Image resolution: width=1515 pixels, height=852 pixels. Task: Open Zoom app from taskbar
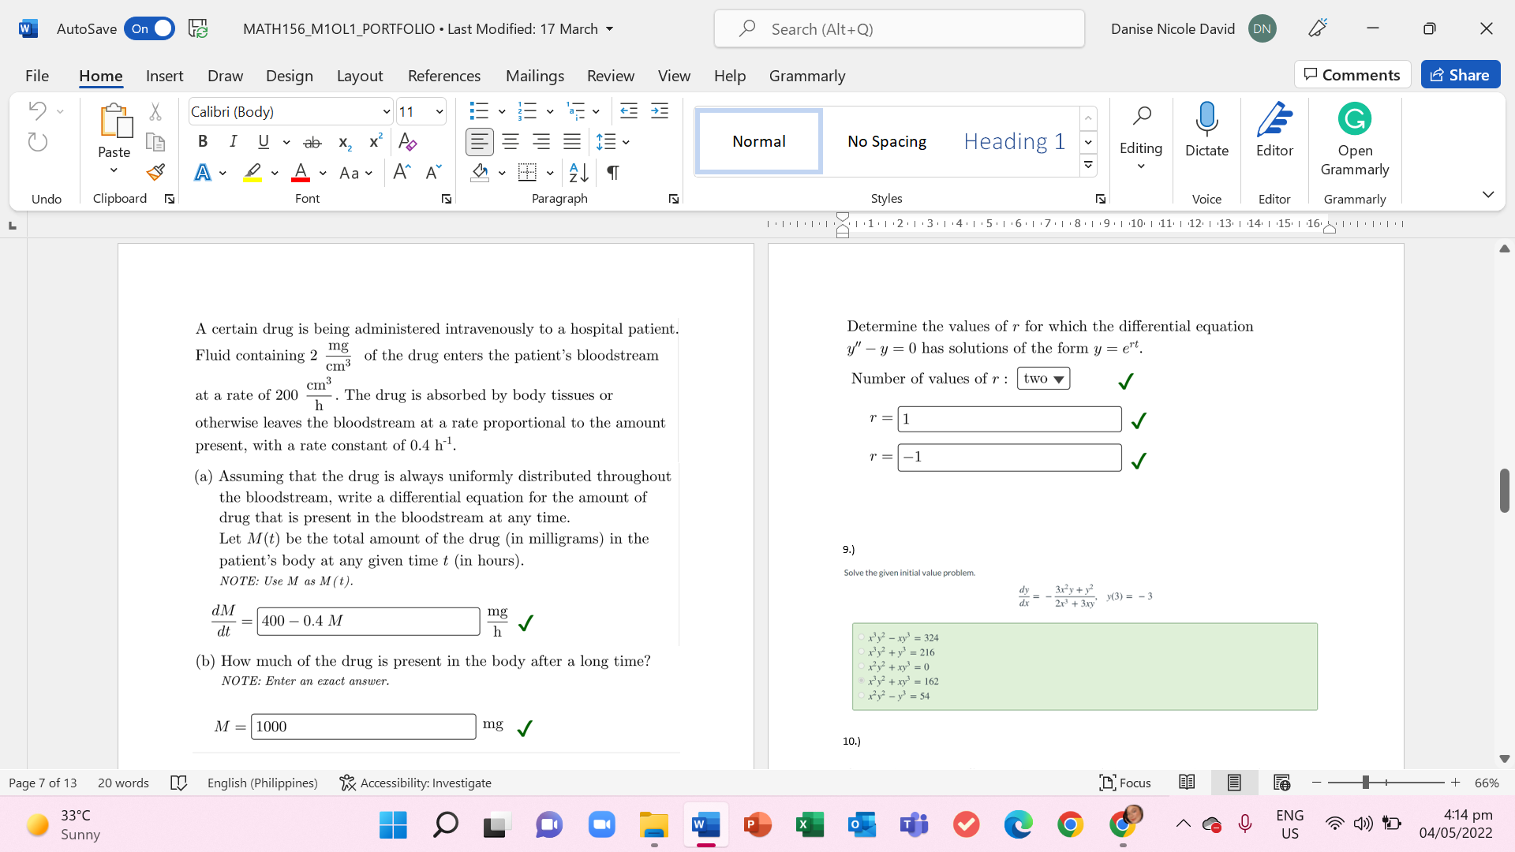pyautogui.click(x=601, y=825)
